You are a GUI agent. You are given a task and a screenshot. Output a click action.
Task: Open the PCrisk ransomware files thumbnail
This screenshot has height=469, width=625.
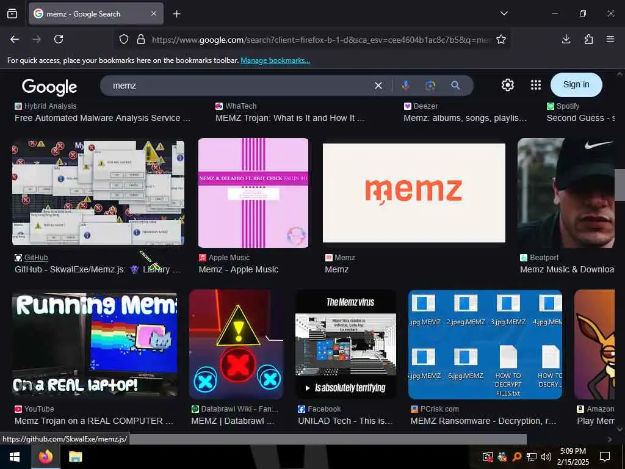[x=485, y=344]
